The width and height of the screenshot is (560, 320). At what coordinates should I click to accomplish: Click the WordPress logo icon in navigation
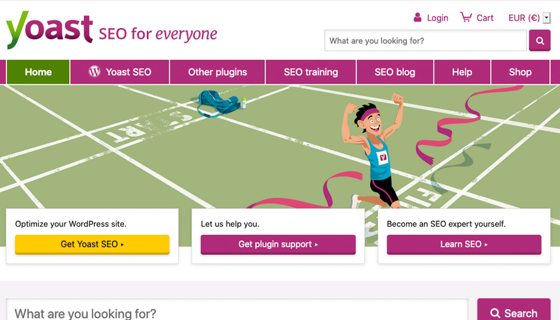(x=94, y=72)
